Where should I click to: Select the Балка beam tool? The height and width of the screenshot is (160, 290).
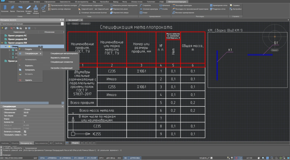click(x=12, y=8)
